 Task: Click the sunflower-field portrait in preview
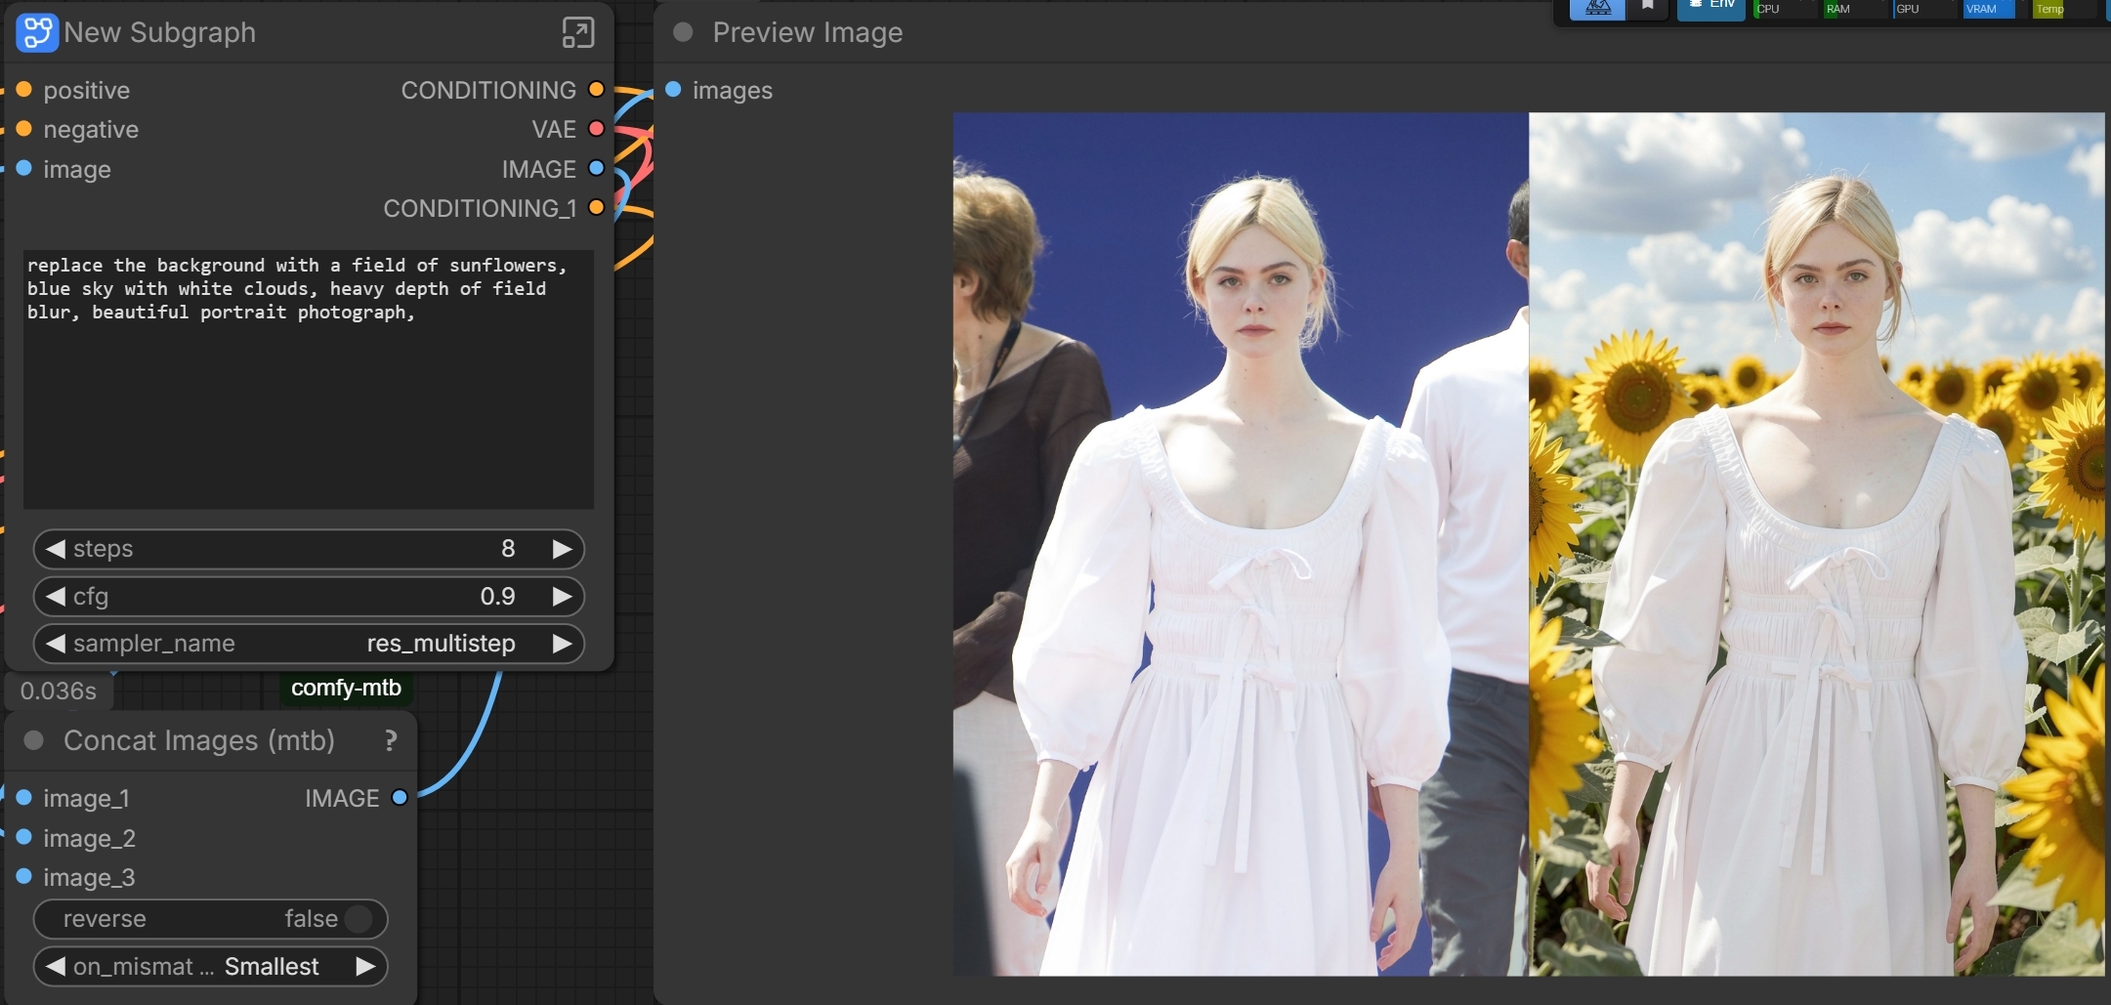point(1817,544)
